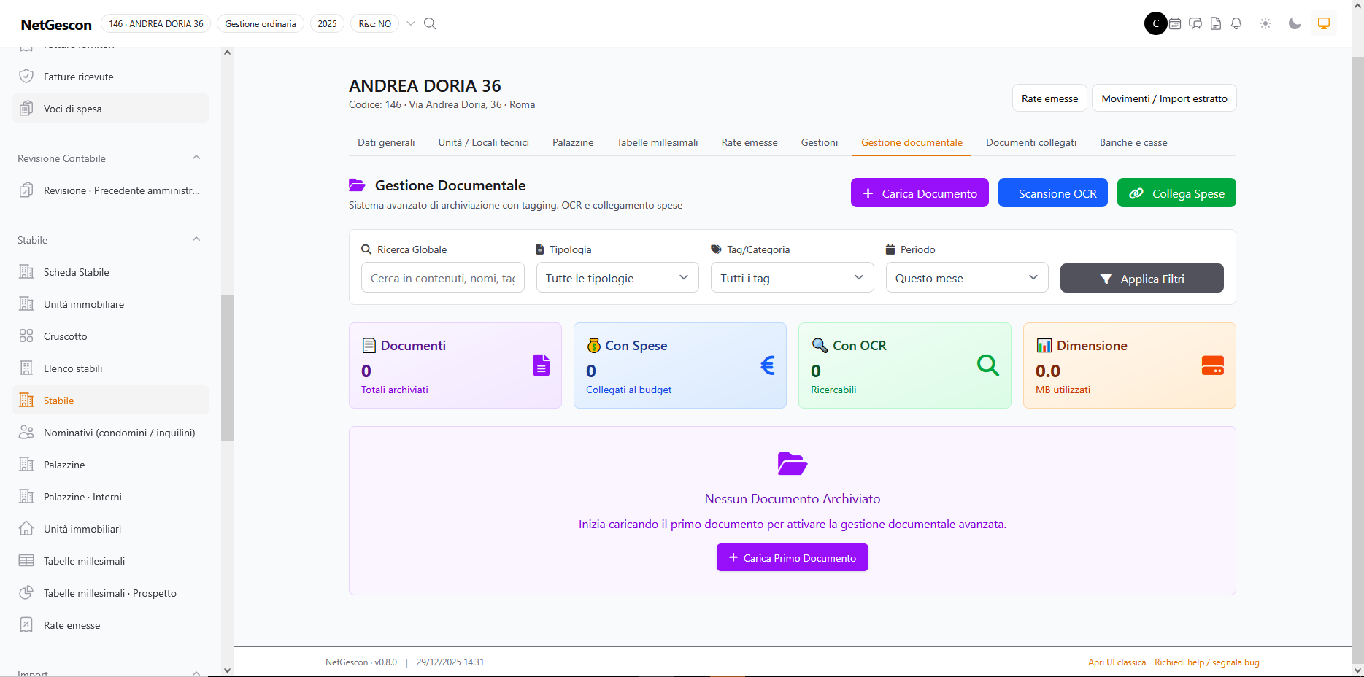Image resolution: width=1364 pixels, height=677 pixels.
Task: Open the calendar icon in the header
Action: (x=1175, y=23)
